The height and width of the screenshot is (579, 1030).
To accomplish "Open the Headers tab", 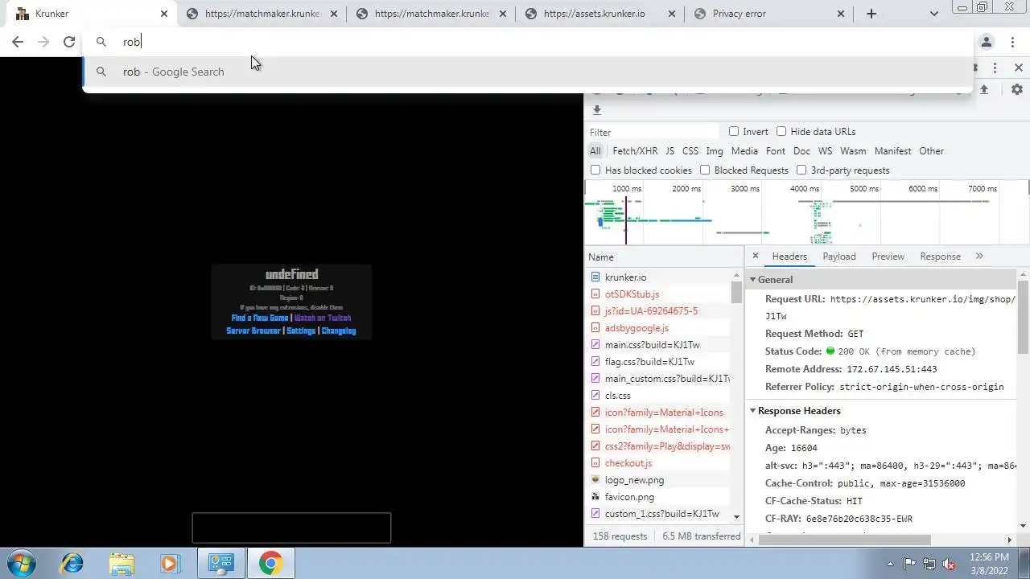I will [789, 257].
